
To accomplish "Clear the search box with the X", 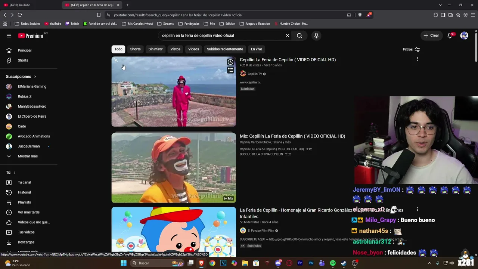I will [x=288, y=35].
